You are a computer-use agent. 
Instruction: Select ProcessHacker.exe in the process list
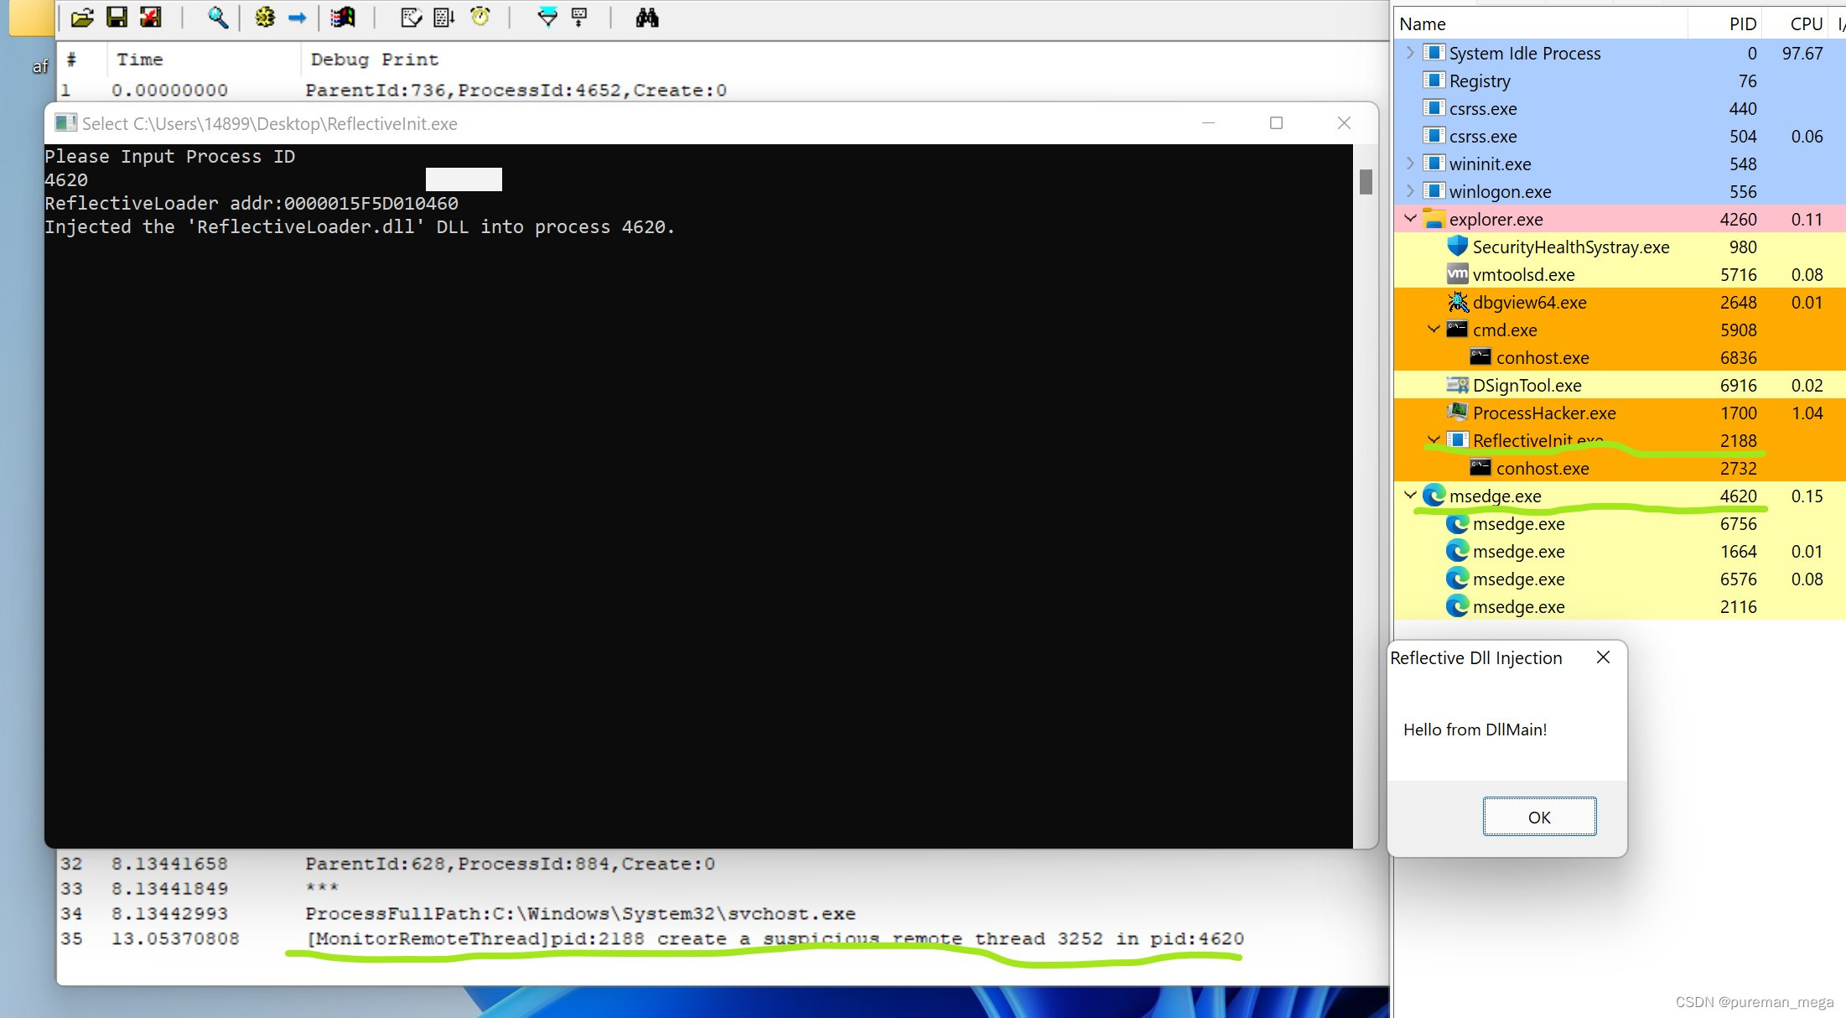coord(1543,413)
